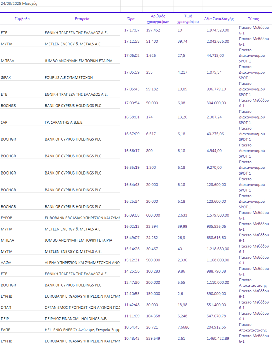Select value cell 996.779,10
This screenshot has height=344, width=272.
[x=216, y=89]
